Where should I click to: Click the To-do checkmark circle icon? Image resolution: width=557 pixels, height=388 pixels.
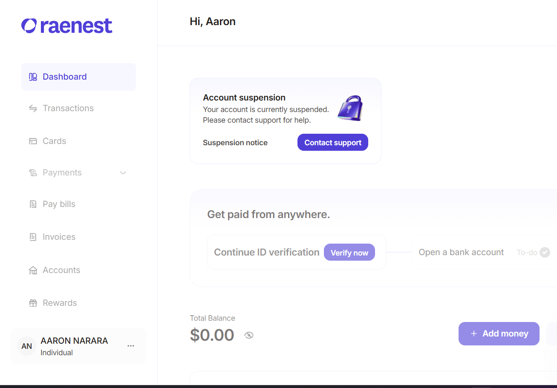[x=545, y=253]
